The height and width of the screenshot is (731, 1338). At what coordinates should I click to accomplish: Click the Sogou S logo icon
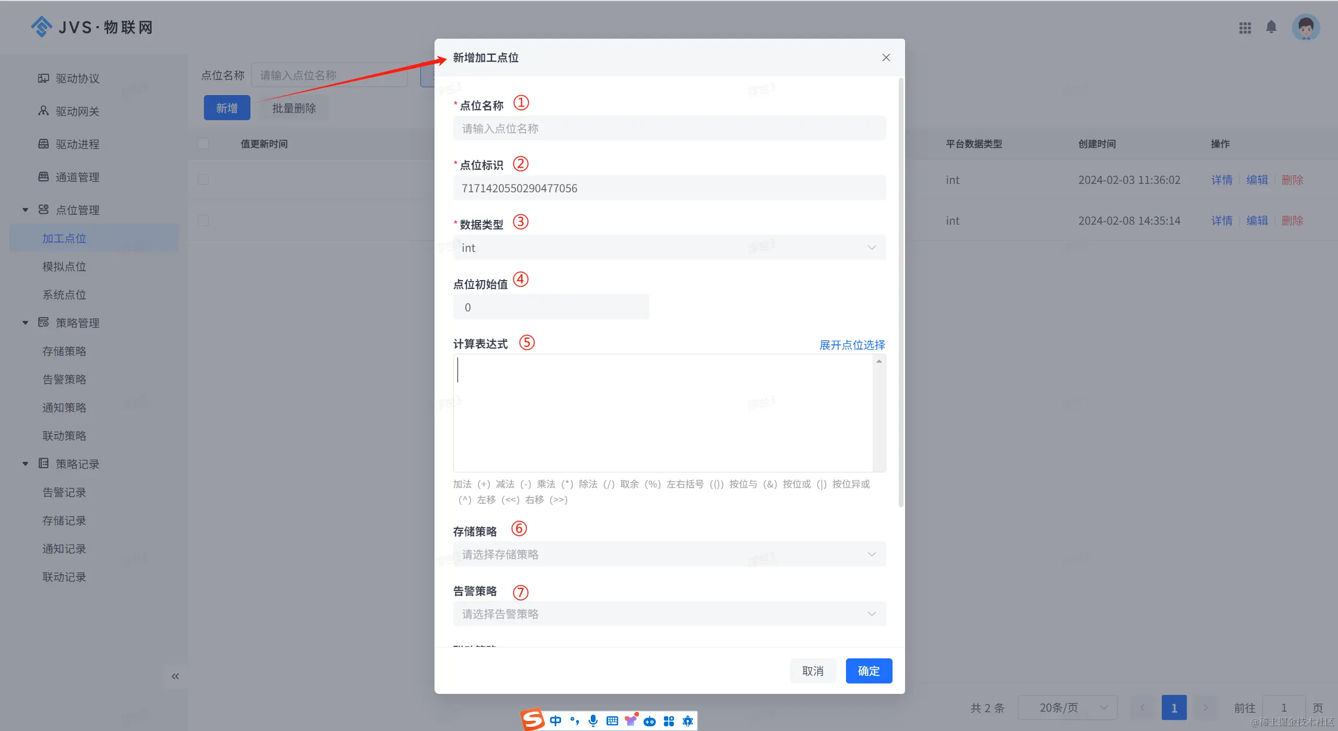533,720
